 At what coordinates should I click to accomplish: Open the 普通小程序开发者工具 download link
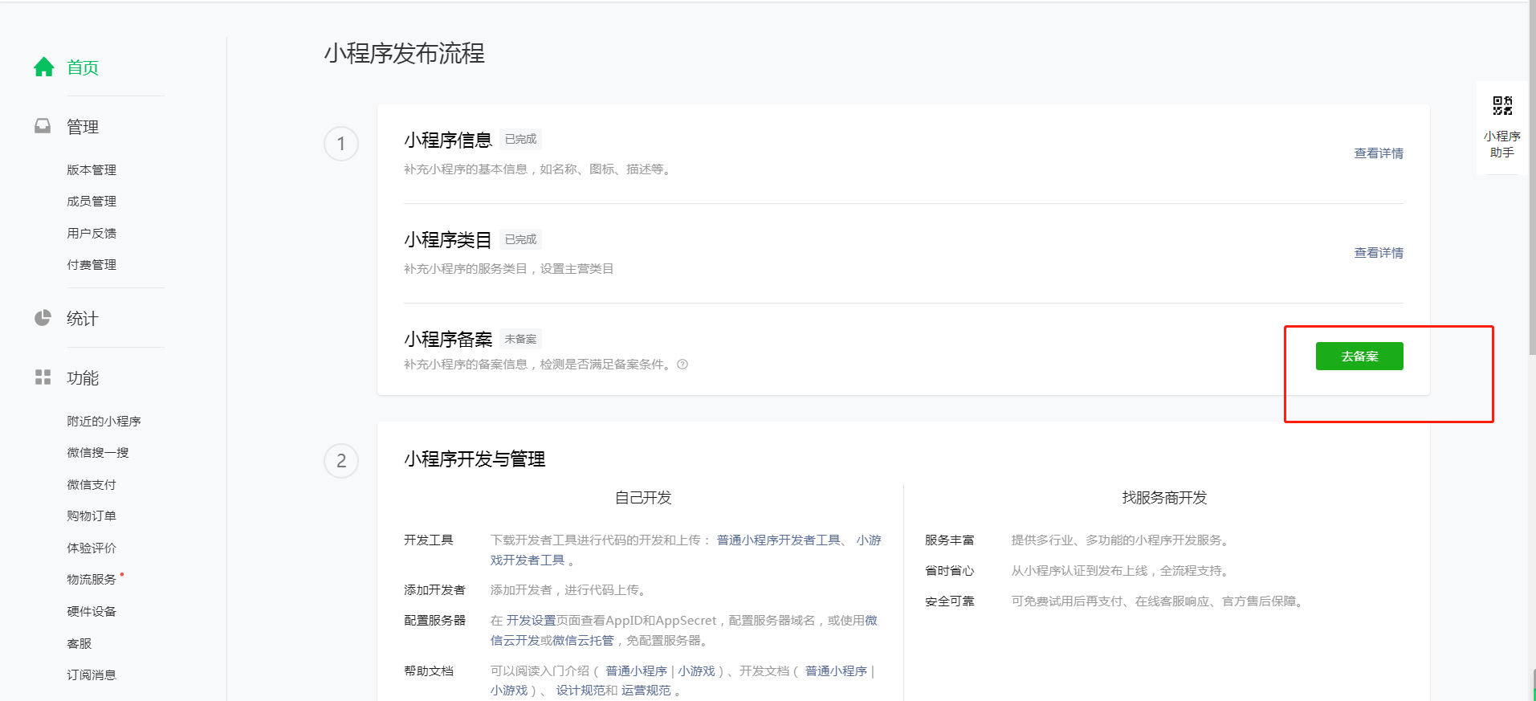(778, 540)
